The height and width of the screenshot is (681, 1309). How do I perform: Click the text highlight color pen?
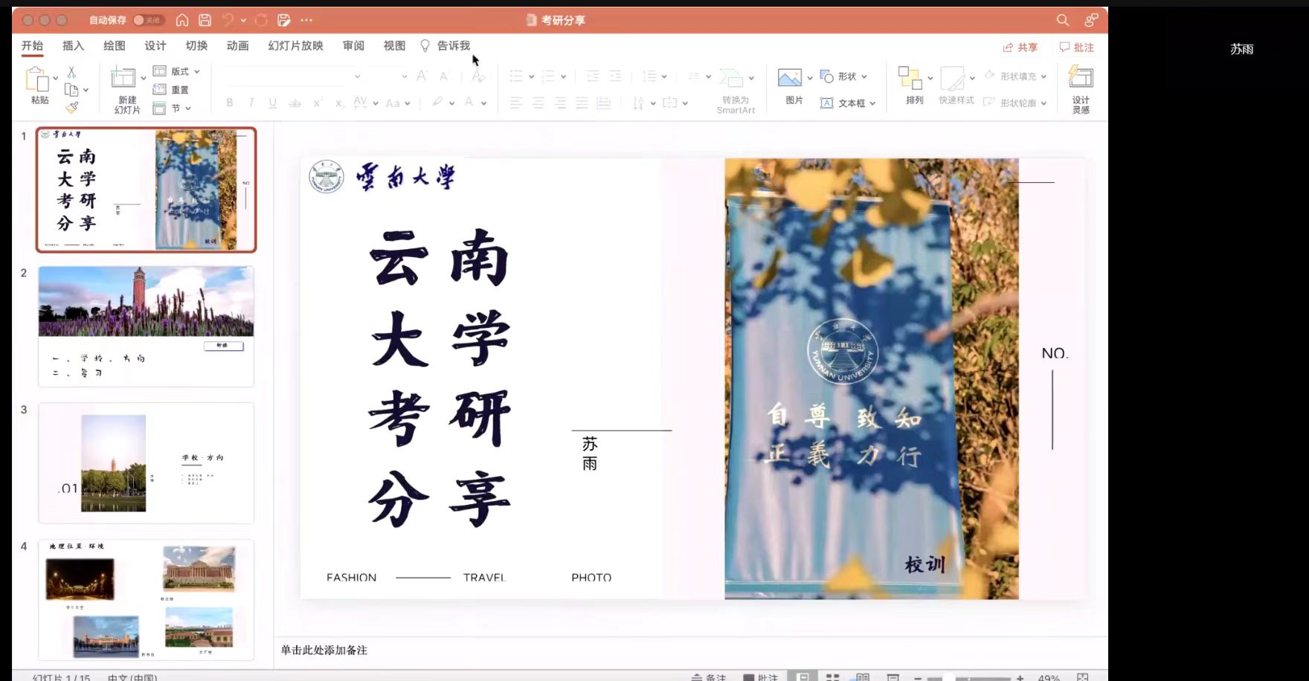click(438, 103)
